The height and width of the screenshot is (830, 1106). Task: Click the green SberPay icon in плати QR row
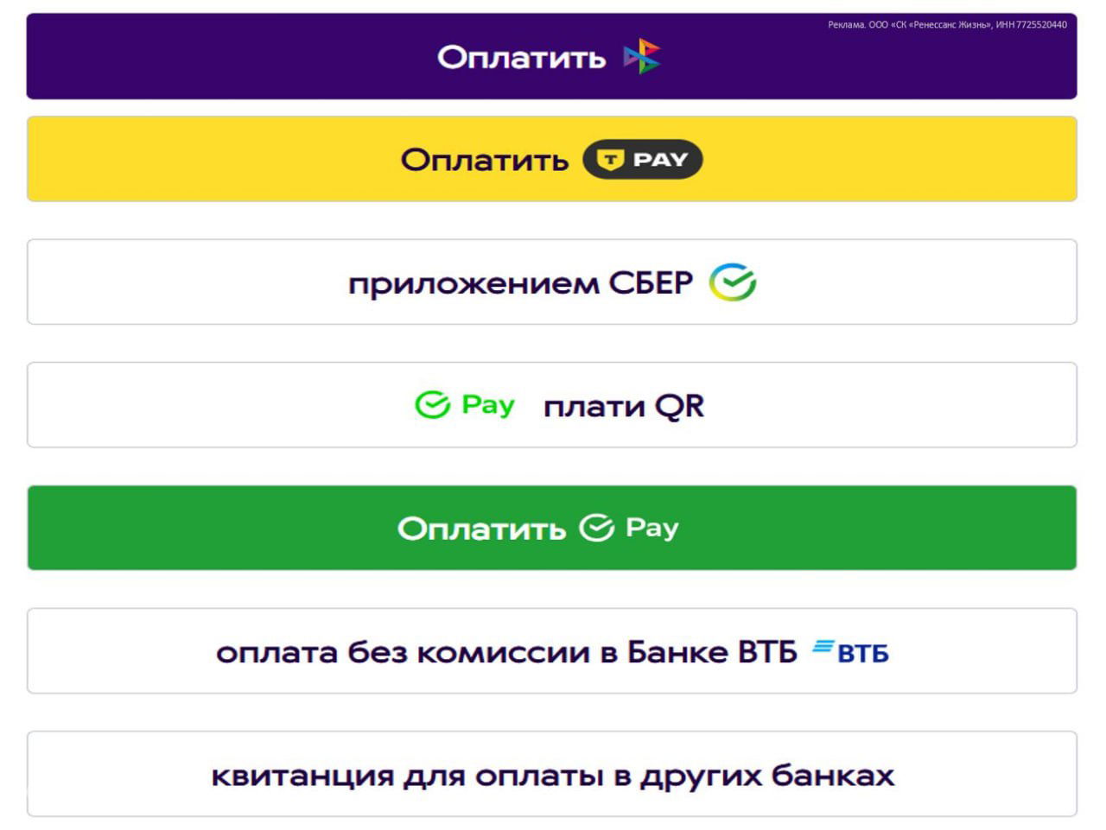point(432,402)
